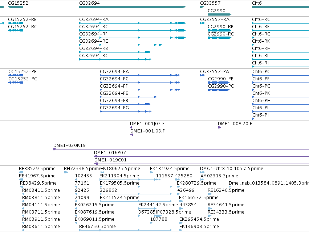Select the DMG1-chrX.10.105.a.5prime label
Image resolution: width=309 pixels, height=232 pixels.
click(x=232, y=169)
